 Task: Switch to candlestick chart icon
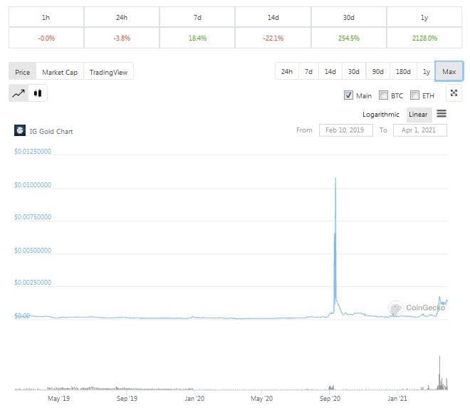[x=38, y=93]
